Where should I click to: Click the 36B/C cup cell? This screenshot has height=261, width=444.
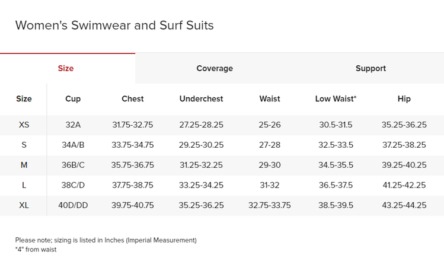(x=73, y=165)
